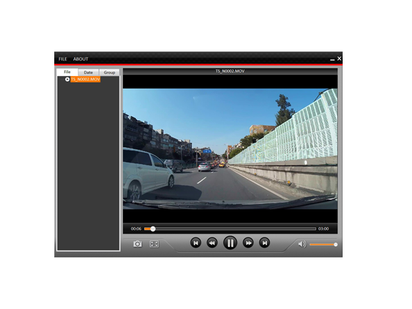Switch to the Date tab
Image resolution: width=412 pixels, height=309 pixels.
click(x=89, y=73)
